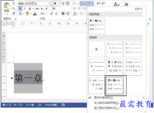
Task: Toggle Bold formatting
Action: click(x=20, y=9)
